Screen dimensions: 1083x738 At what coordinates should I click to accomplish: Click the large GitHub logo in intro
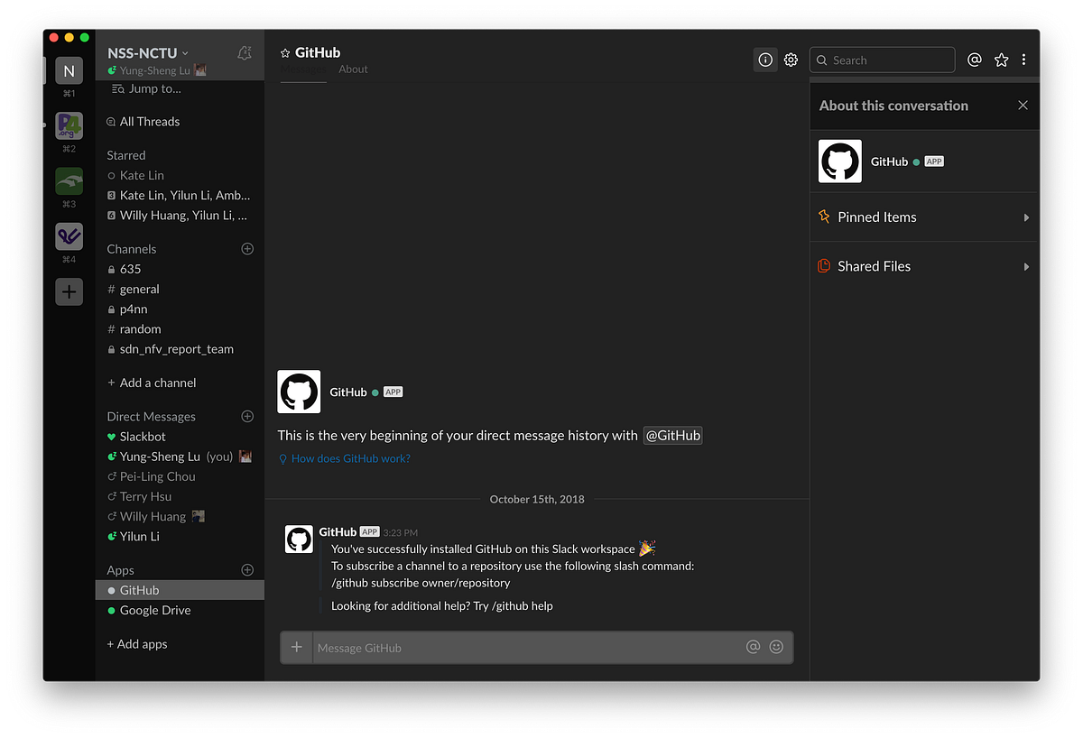point(299,392)
